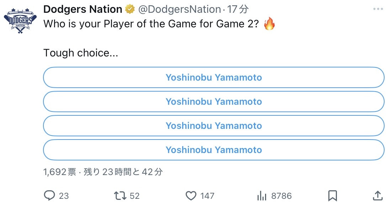Click the 17分 tweet timestamp
The width and height of the screenshot is (386, 202).
[x=238, y=9]
